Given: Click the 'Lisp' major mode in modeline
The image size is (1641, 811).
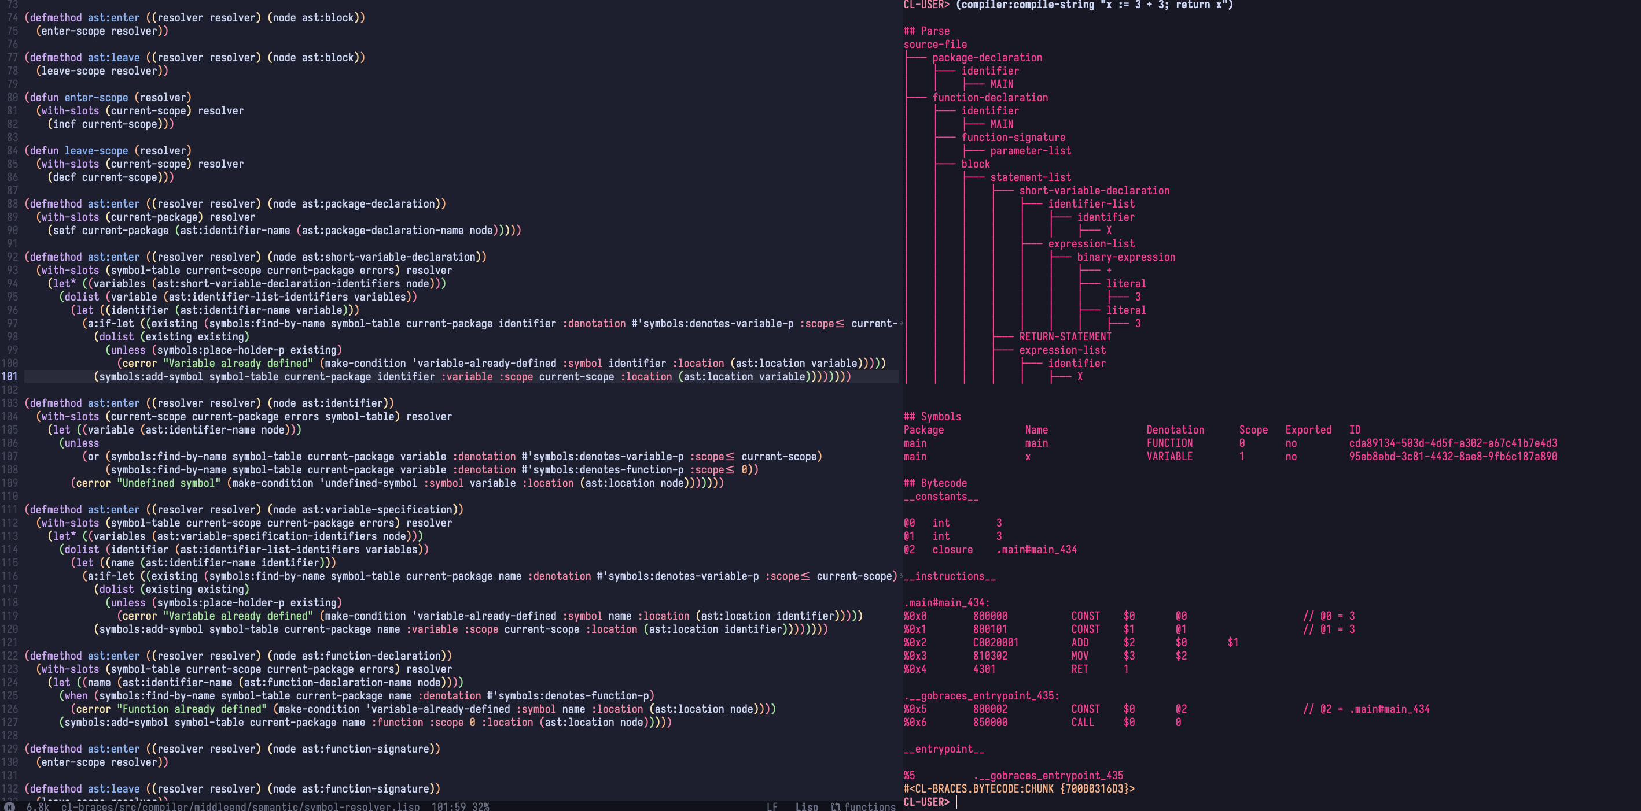Looking at the screenshot, I should 807,806.
